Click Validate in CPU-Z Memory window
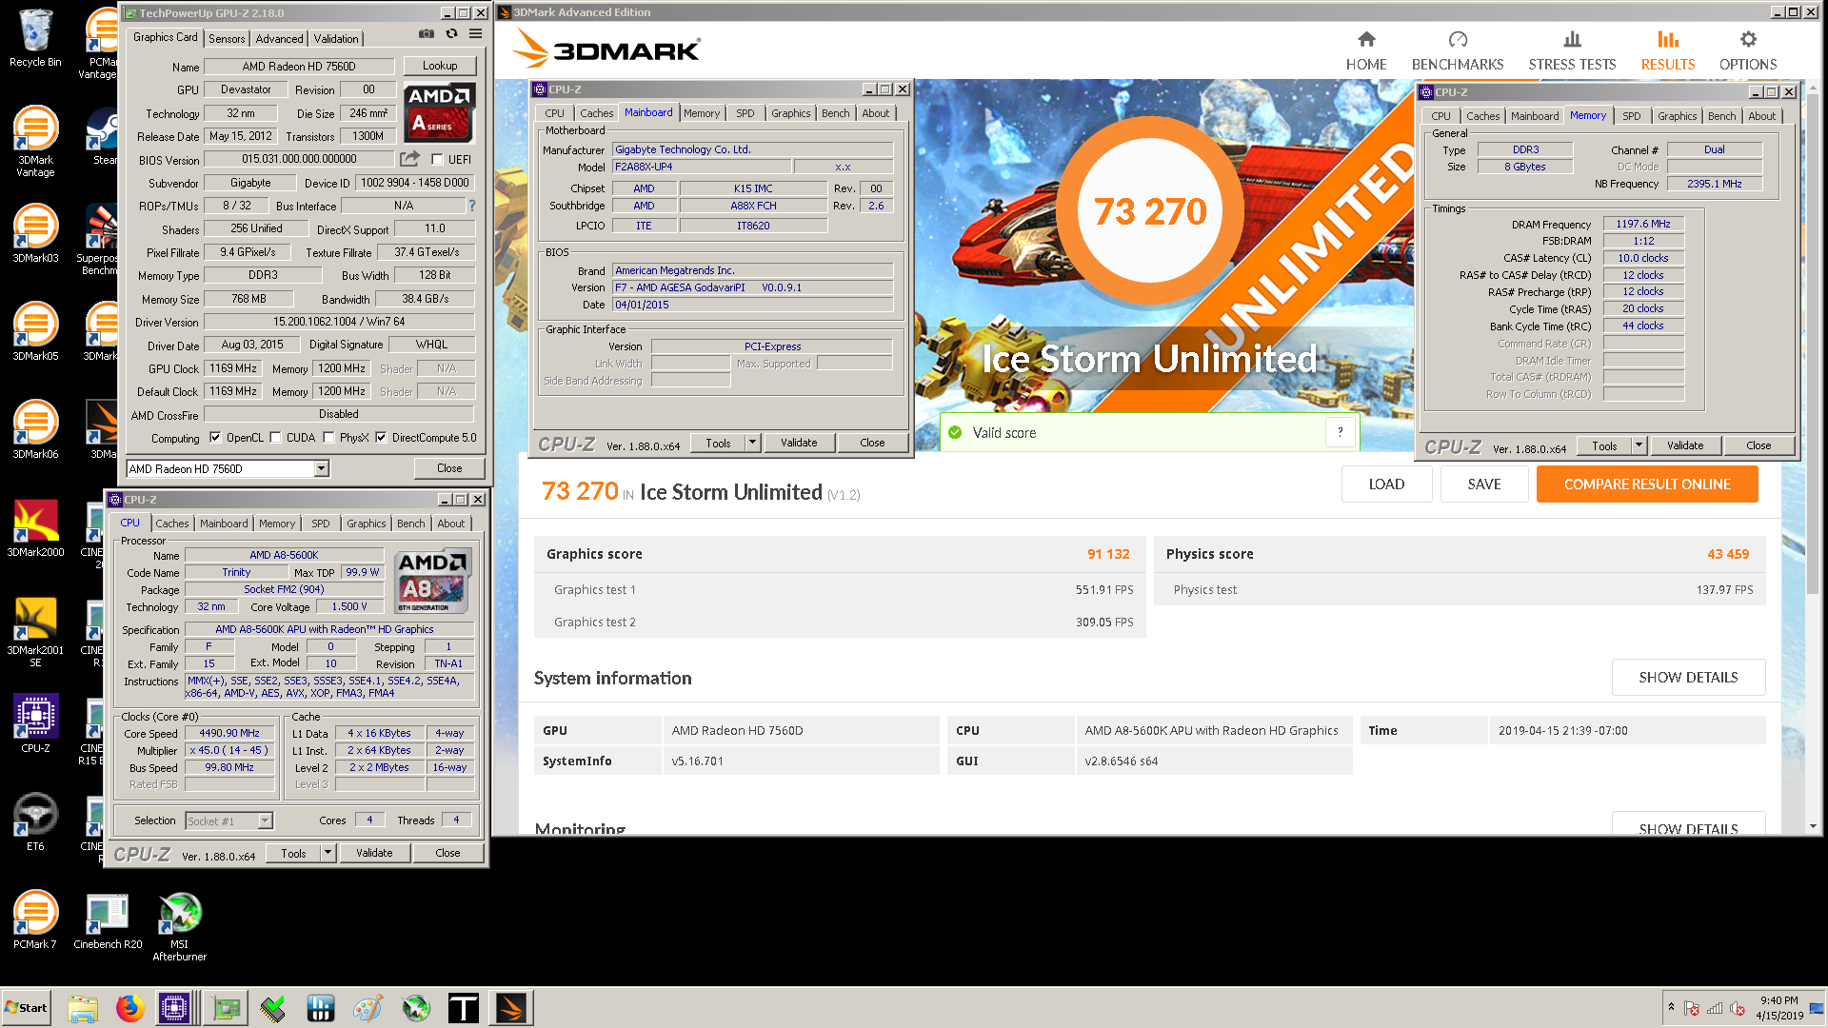Image resolution: width=1828 pixels, height=1028 pixels. click(1685, 445)
